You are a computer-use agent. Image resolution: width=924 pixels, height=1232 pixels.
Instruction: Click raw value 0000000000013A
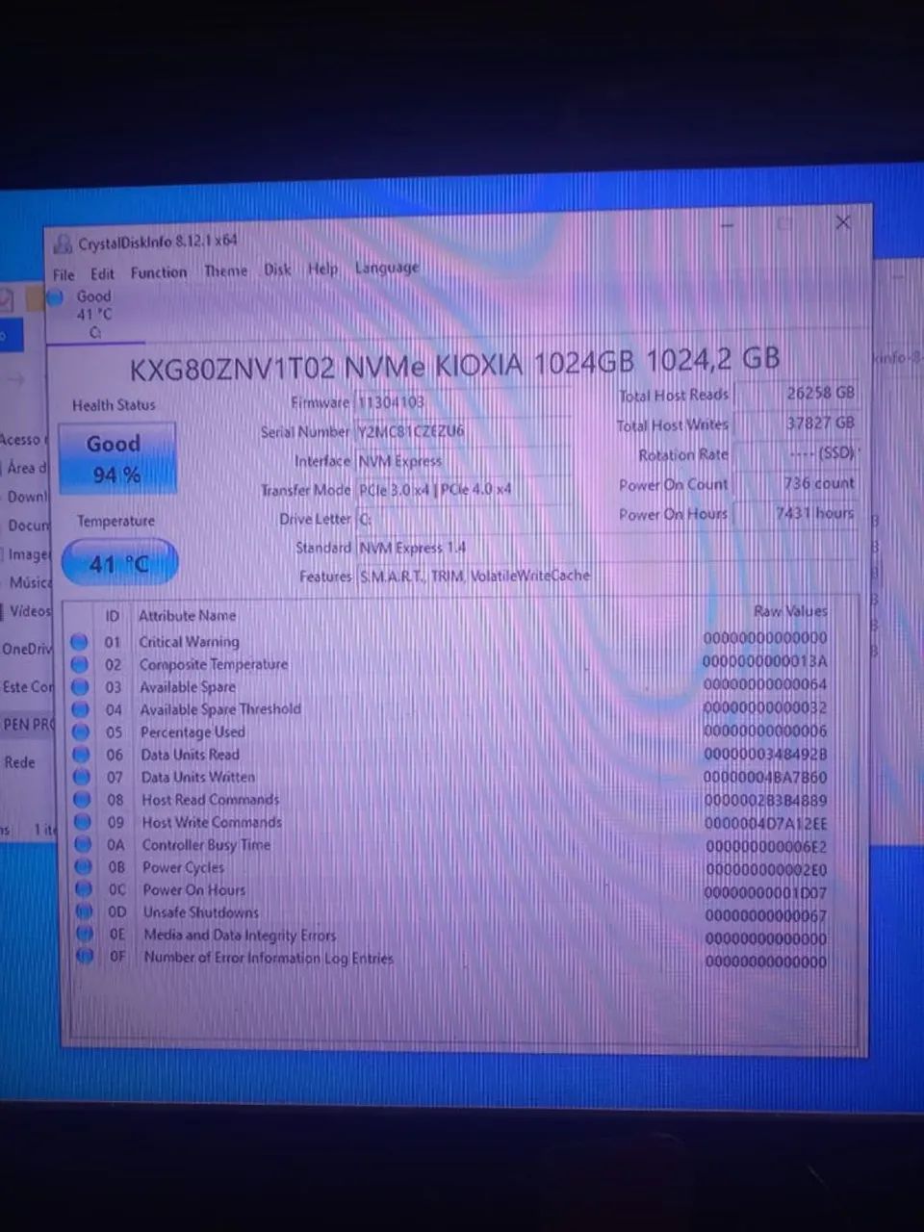coord(765,661)
